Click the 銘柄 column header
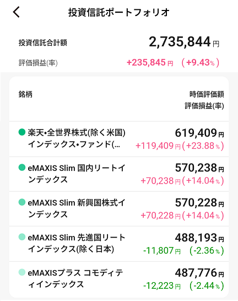The height and width of the screenshot is (301, 238). point(25,94)
